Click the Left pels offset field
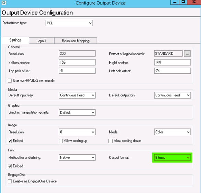 pyautogui.click(x=173, y=71)
